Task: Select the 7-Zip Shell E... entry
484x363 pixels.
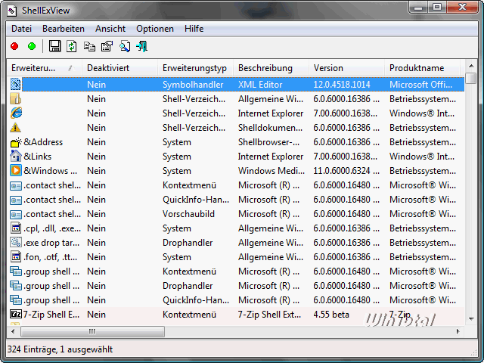Action: coord(51,315)
